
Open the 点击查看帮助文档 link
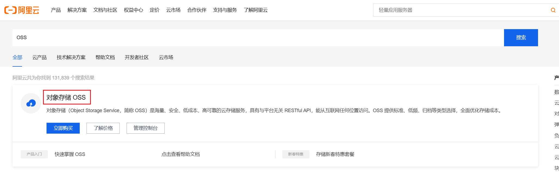[x=181, y=154]
